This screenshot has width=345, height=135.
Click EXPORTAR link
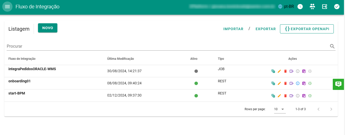pyautogui.click(x=266, y=29)
